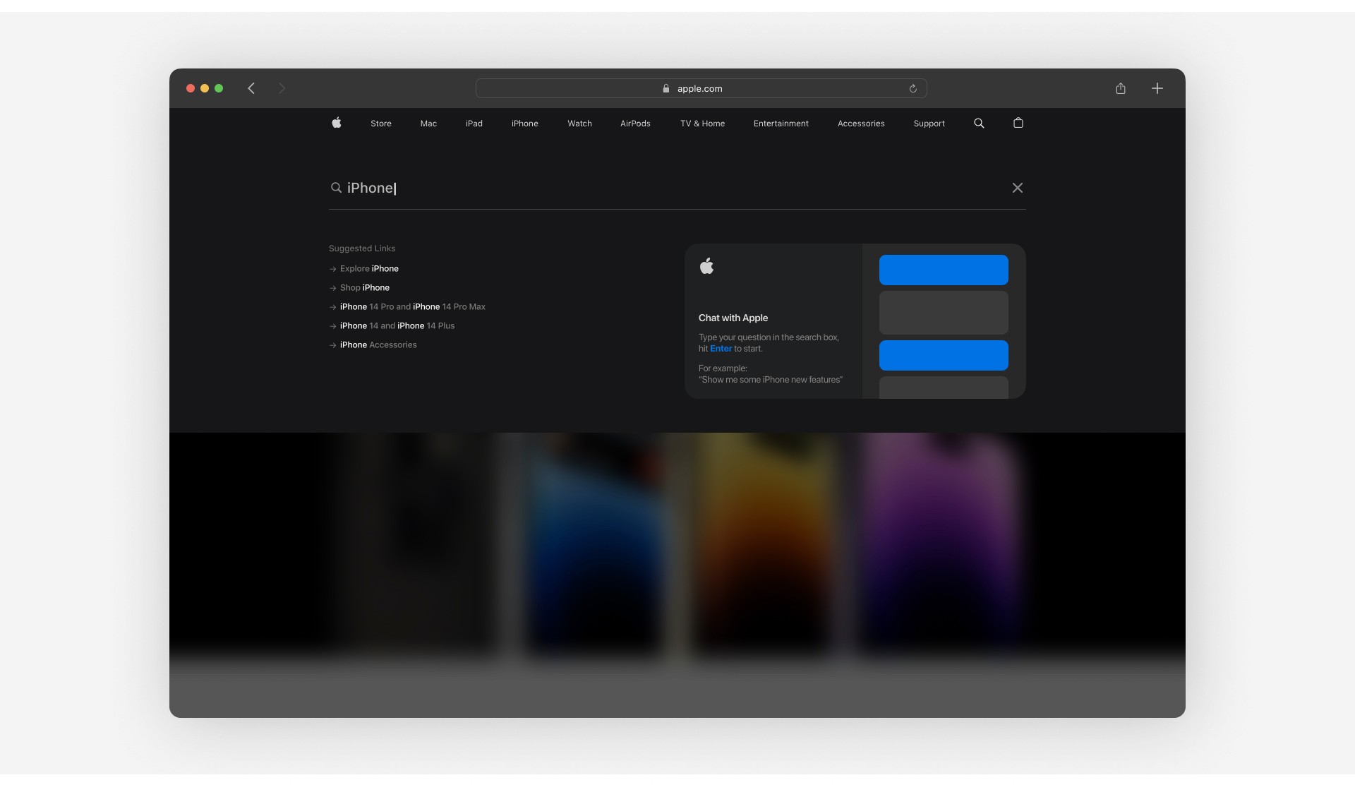1355x792 pixels.
Task: Click the lock icon beside apple.com
Action: point(666,88)
